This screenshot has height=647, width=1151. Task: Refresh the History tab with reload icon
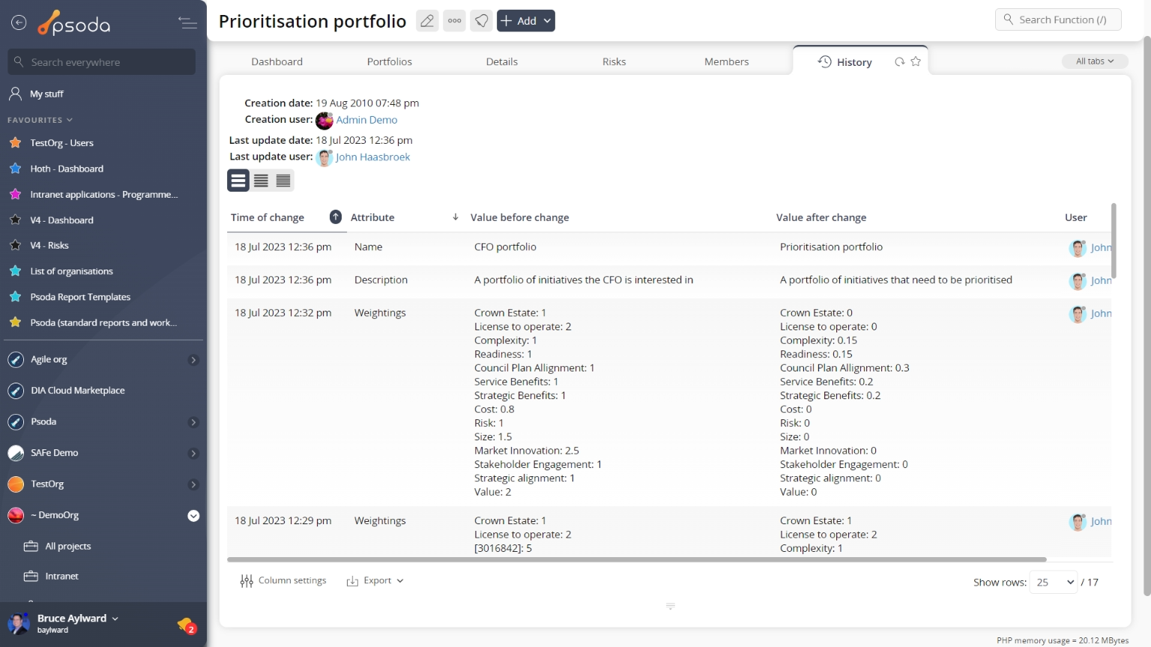pyautogui.click(x=899, y=62)
